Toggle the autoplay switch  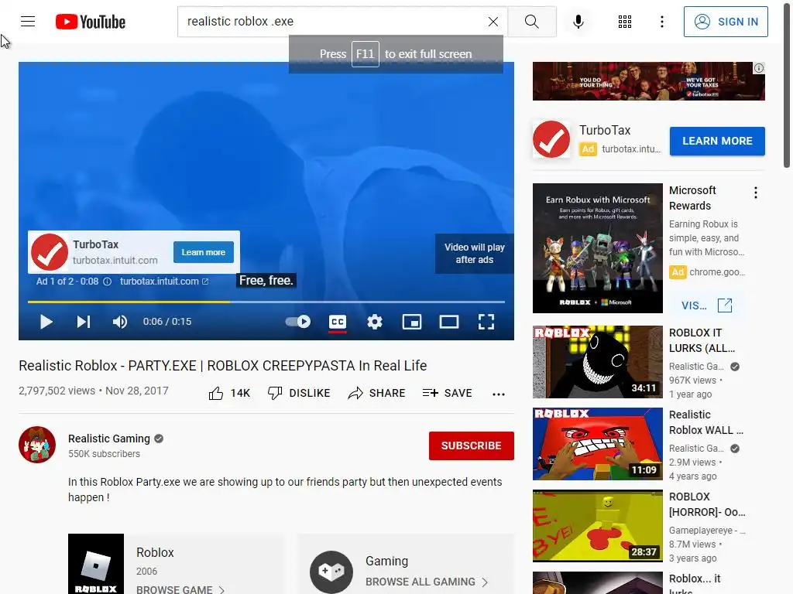click(x=298, y=322)
